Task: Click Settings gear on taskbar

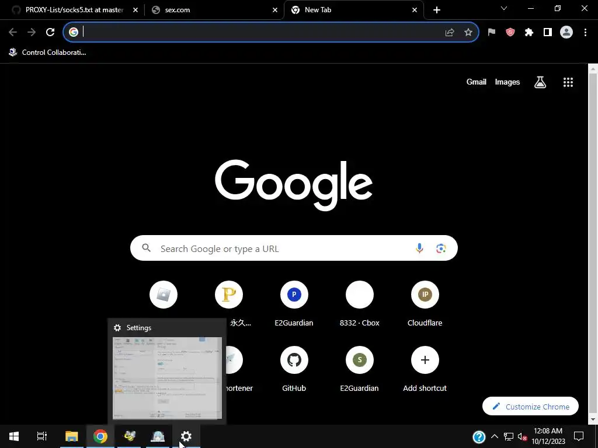Action: (186, 436)
